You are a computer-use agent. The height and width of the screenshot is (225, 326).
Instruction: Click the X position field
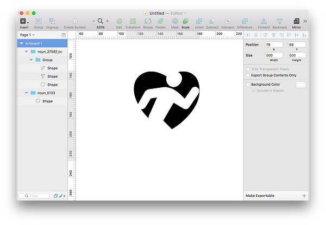pyautogui.click(x=274, y=44)
